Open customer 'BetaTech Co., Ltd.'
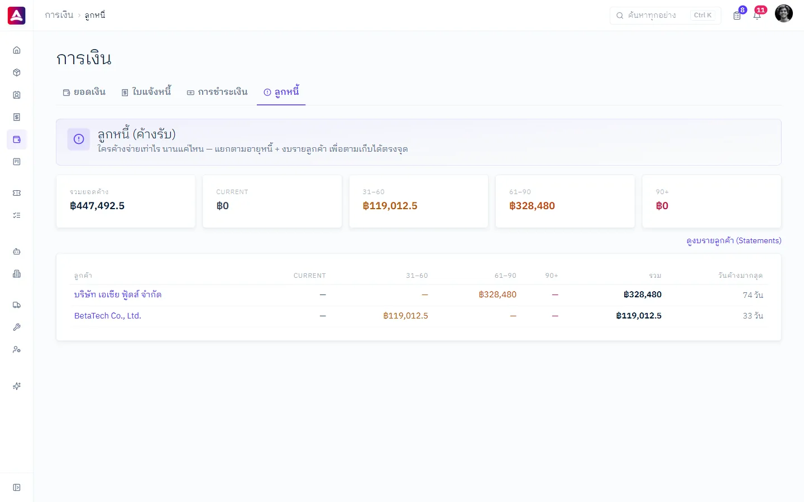The height and width of the screenshot is (502, 804). click(108, 316)
